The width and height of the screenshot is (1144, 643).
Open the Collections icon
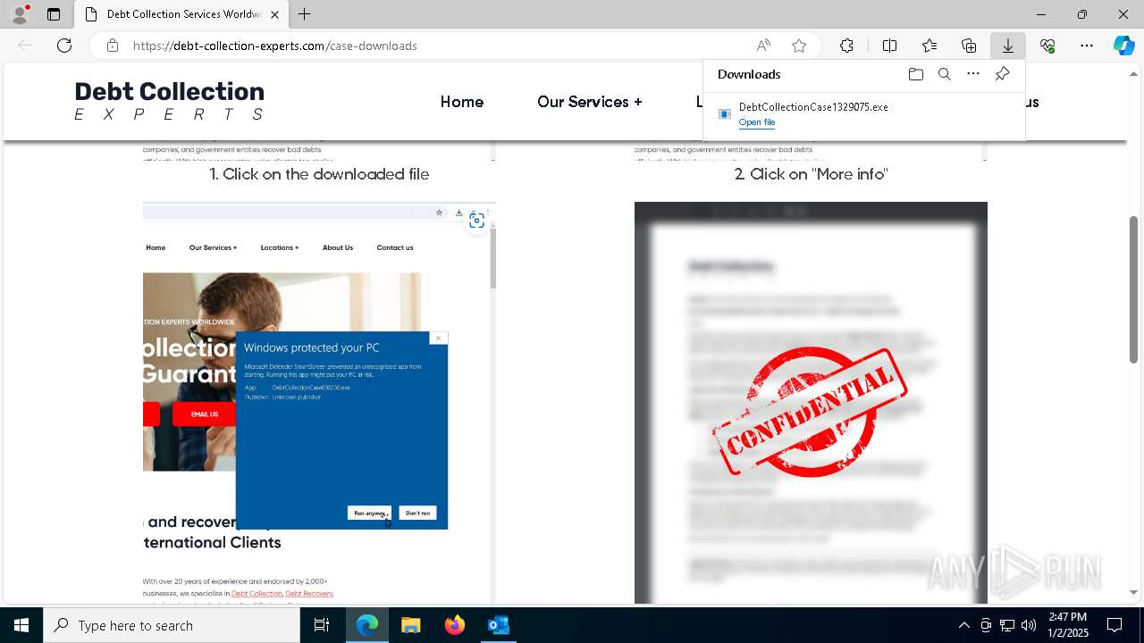(969, 46)
